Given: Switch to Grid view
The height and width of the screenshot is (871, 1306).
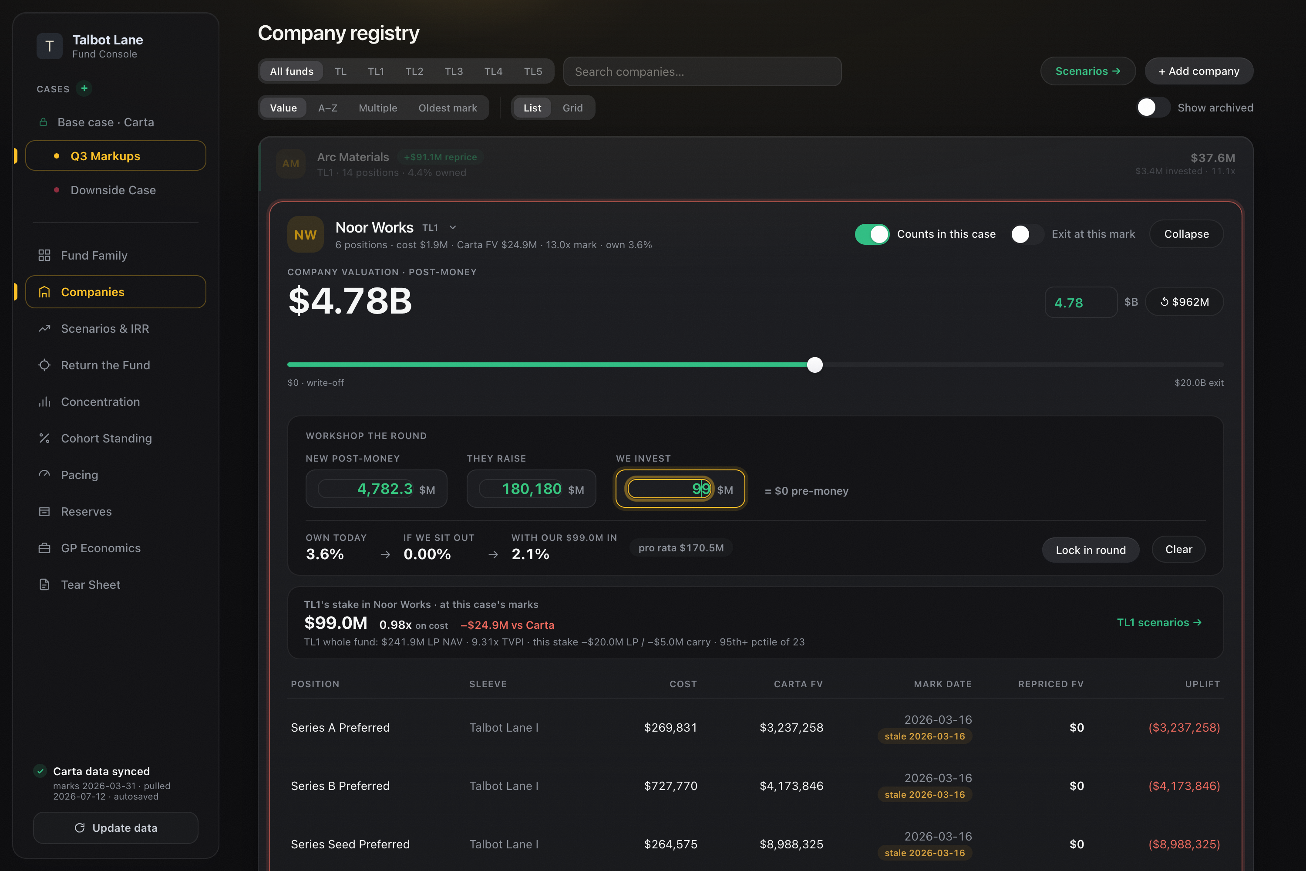Looking at the screenshot, I should pos(572,108).
